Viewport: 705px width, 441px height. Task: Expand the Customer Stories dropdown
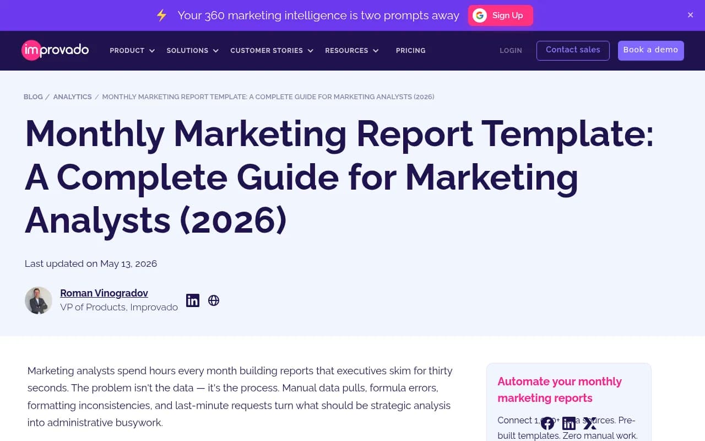point(272,51)
